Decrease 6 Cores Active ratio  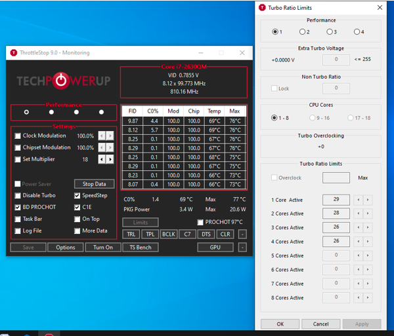click(359, 270)
